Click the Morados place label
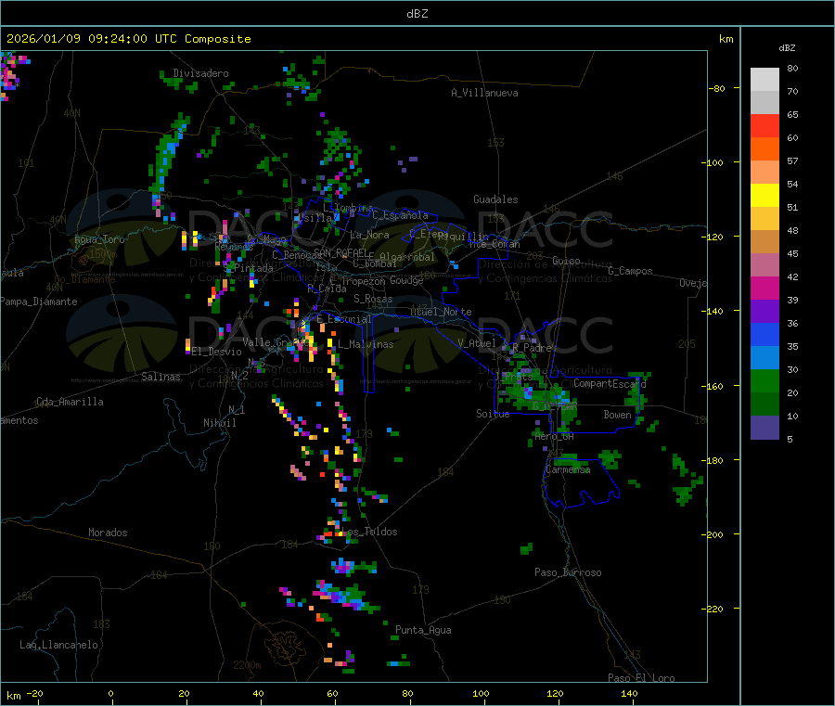Viewport: 835px width, 706px height. (x=108, y=533)
